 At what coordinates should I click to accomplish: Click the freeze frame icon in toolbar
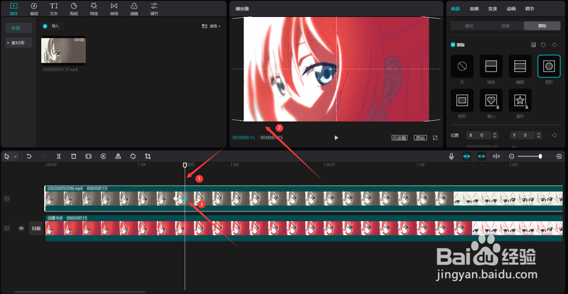click(88, 156)
